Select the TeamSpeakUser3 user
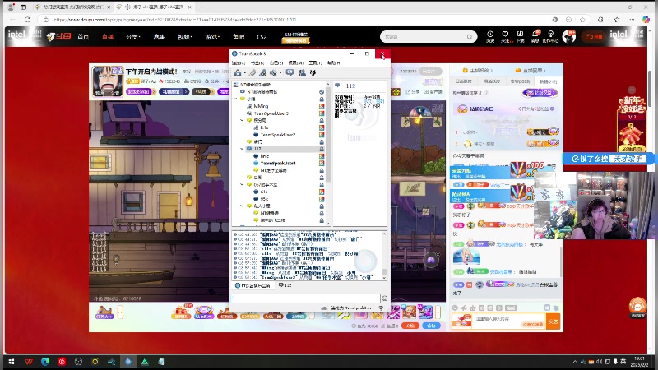This screenshot has height=370, width=658. 271,113
